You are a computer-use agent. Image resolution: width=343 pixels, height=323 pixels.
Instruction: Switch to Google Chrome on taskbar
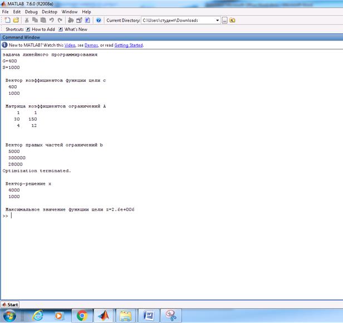pyautogui.click(x=82, y=316)
